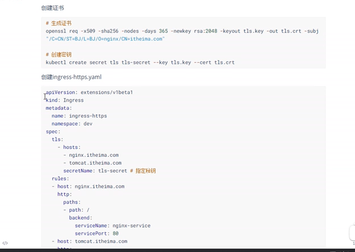Image resolution: width=355 pixels, height=252 pixels.
Task: Click the "tls:" key line
Action: click(58, 139)
